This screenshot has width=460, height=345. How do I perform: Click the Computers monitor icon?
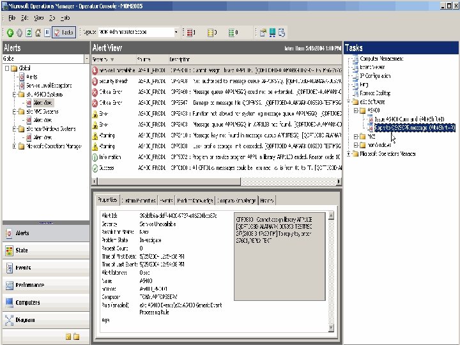tap(10, 302)
